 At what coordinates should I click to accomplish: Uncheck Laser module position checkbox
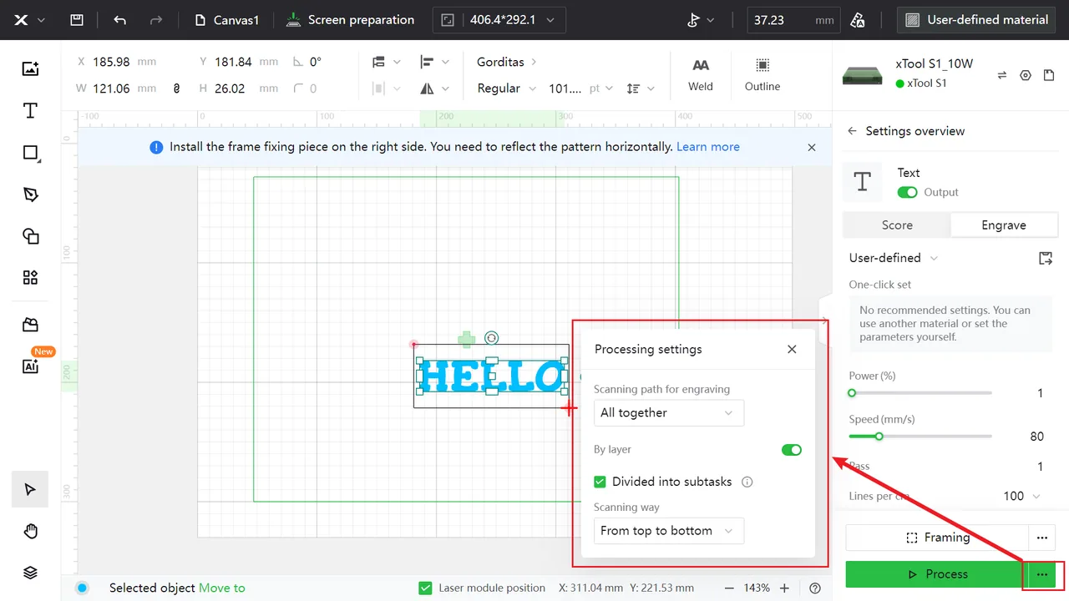coord(425,588)
